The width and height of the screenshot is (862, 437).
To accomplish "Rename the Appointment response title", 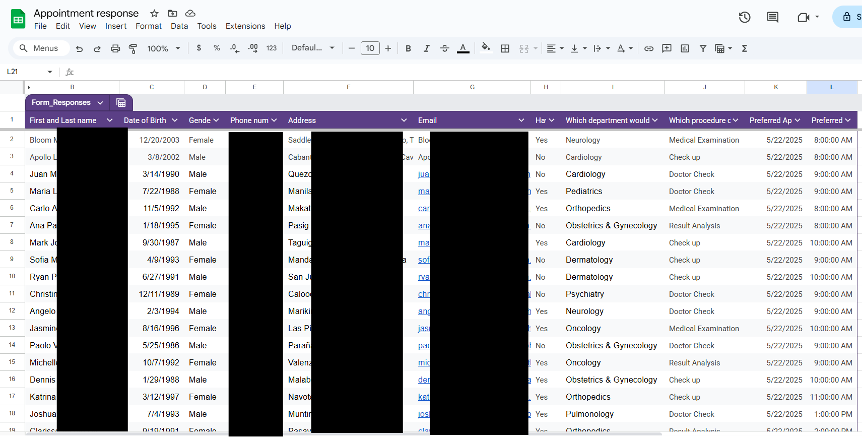I will (86, 14).
